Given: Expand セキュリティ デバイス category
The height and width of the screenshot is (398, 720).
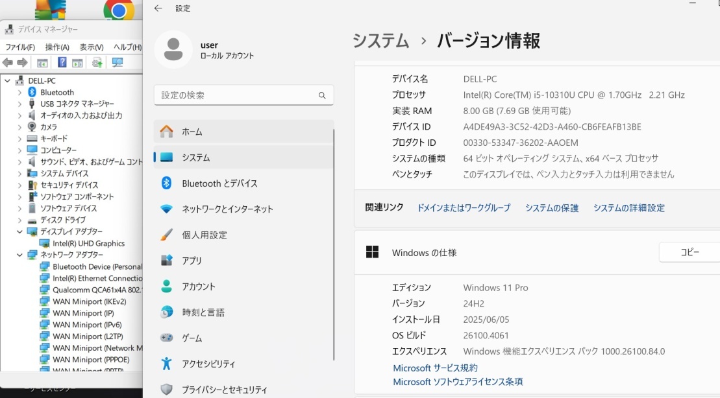Looking at the screenshot, I should click(x=19, y=185).
